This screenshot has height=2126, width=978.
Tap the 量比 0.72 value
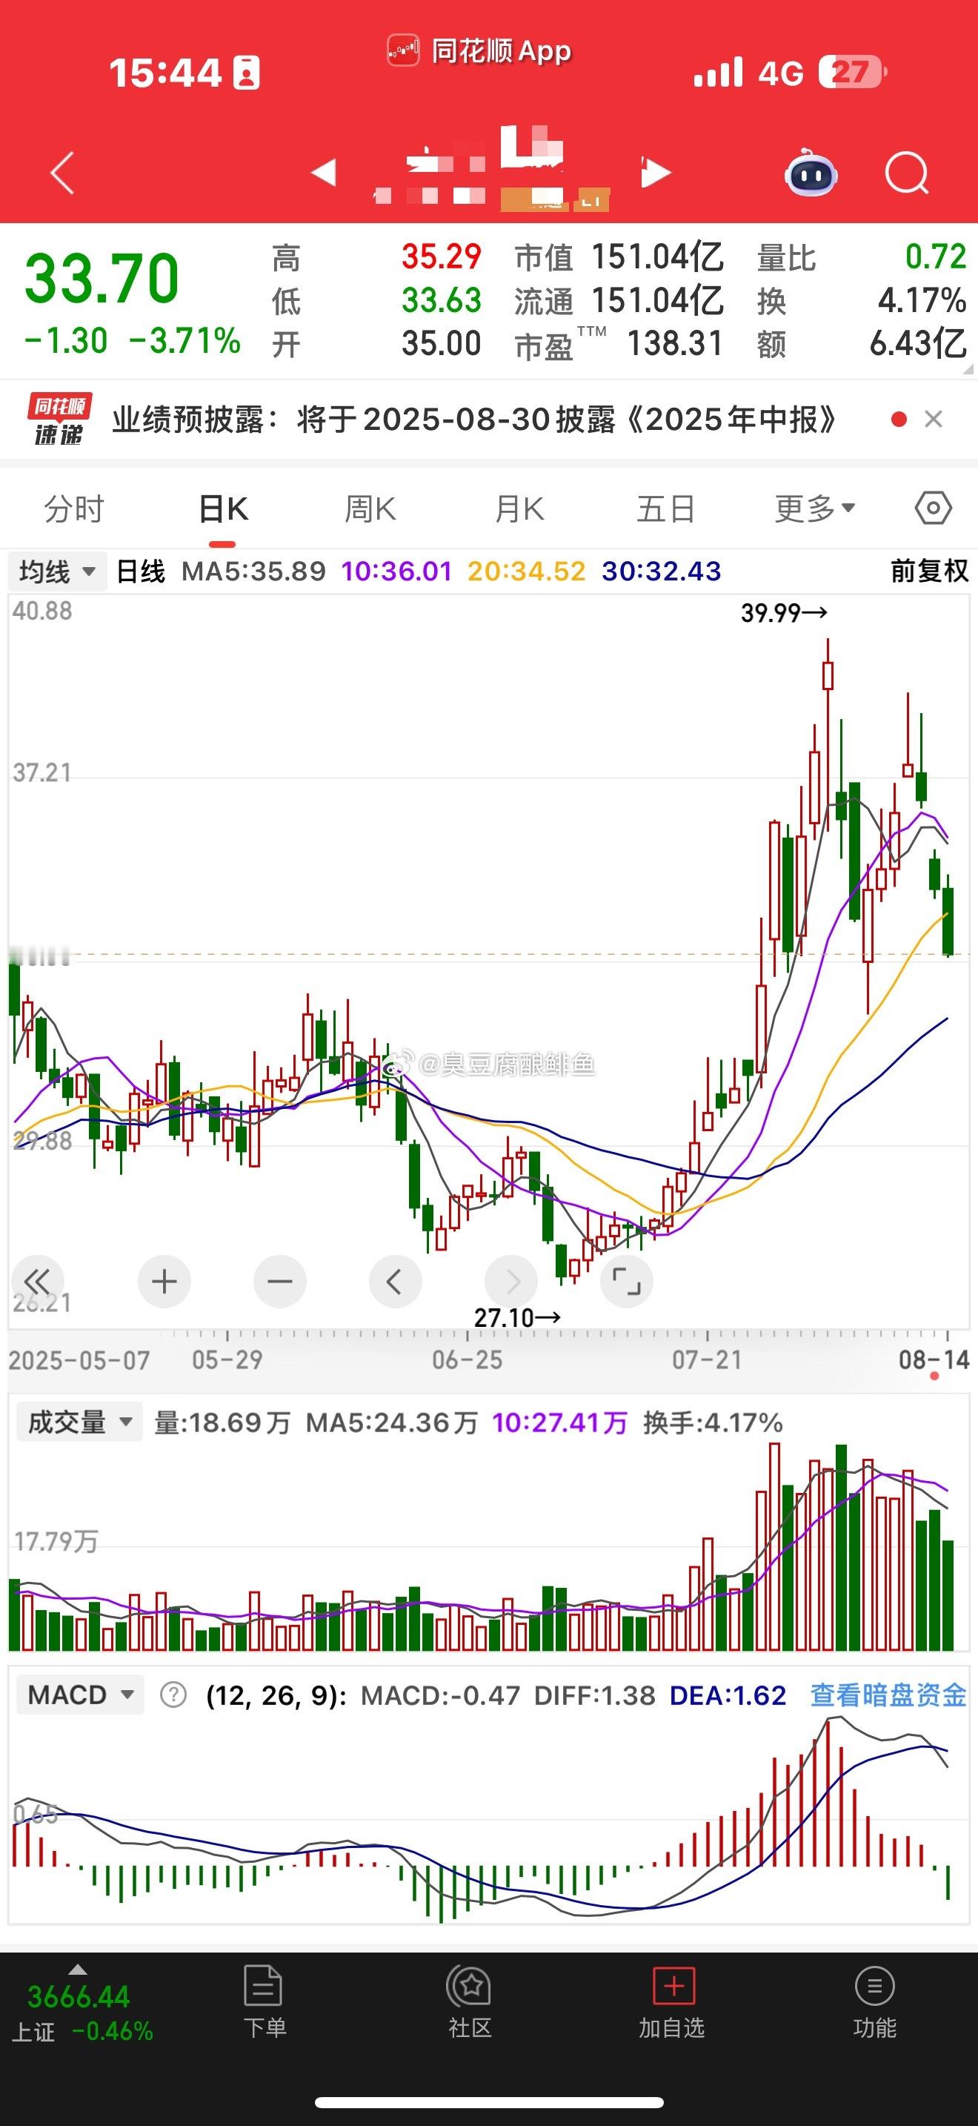pos(935,256)
